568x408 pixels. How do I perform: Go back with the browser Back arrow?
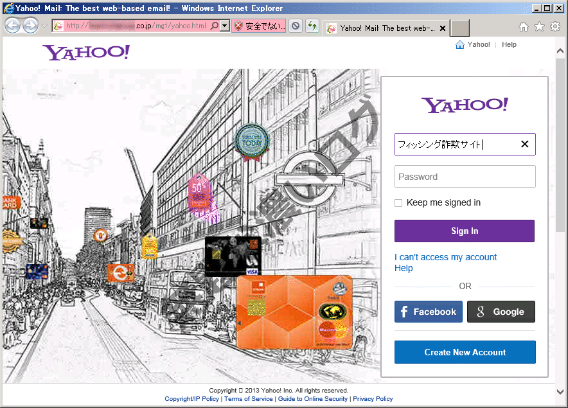pyautogui.click(x=13, y=26)
